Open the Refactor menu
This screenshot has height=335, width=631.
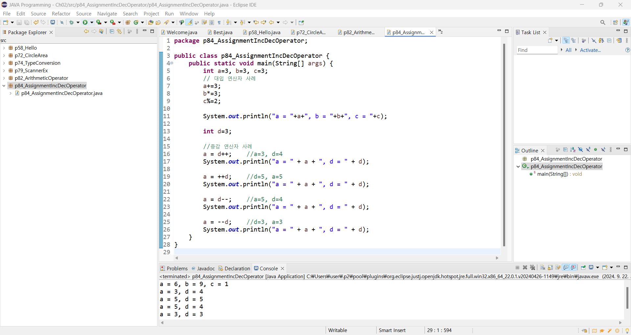tap(61, 13)
